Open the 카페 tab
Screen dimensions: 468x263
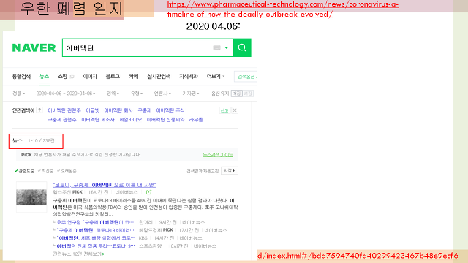133,76
